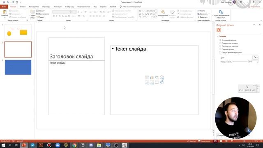Click the Поделиться share button
263x148 pixels.
[254, 7]
